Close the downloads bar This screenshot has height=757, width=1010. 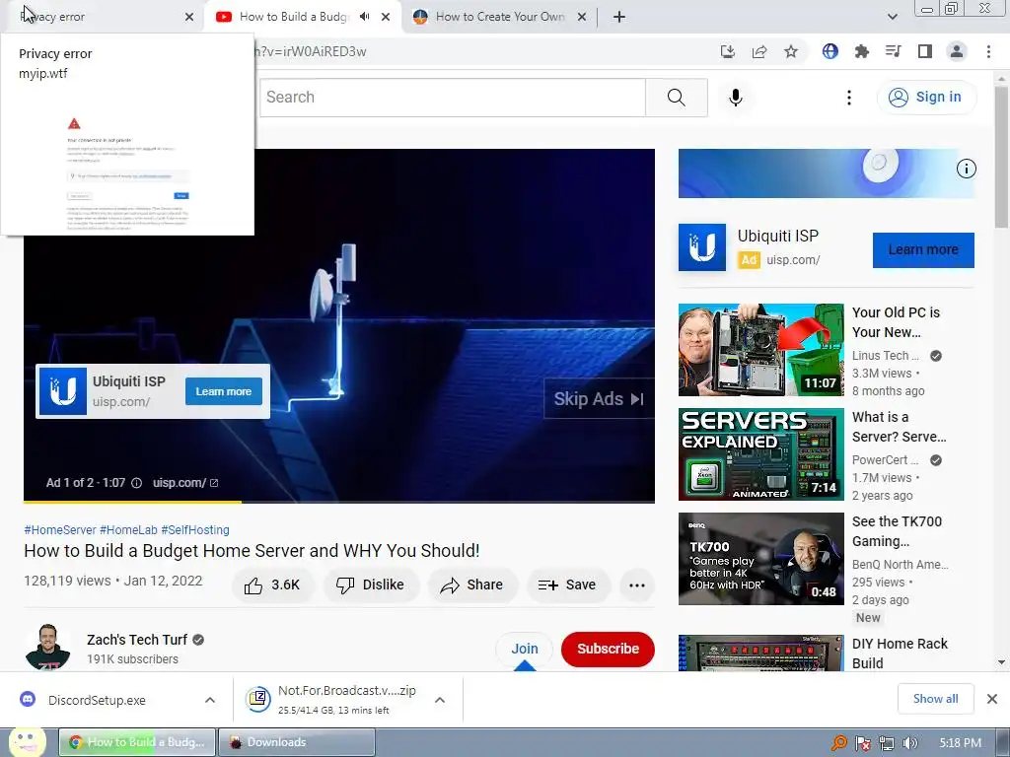(x=992, y=699)
